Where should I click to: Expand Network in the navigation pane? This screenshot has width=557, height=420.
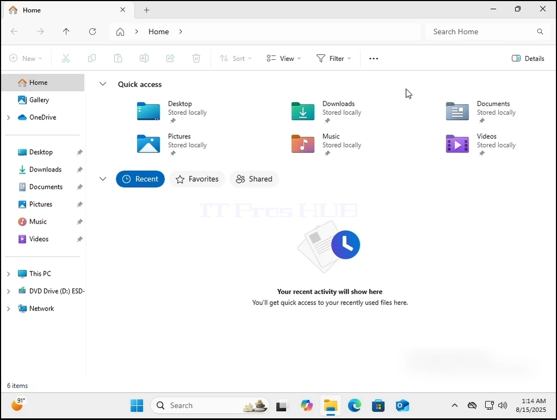click(9, 308)
